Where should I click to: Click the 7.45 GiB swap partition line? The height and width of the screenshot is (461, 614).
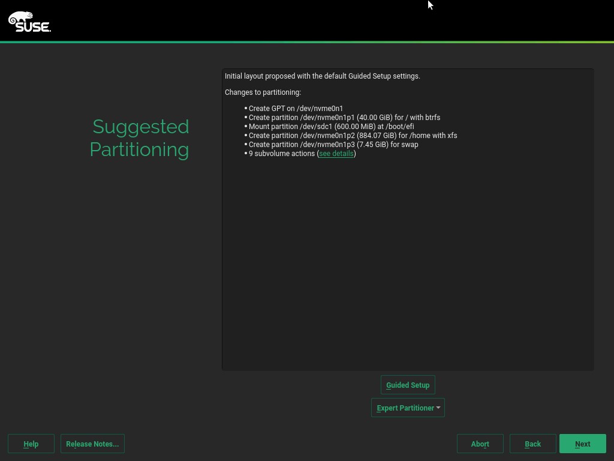pyautogui.click(x=335, y=145)
